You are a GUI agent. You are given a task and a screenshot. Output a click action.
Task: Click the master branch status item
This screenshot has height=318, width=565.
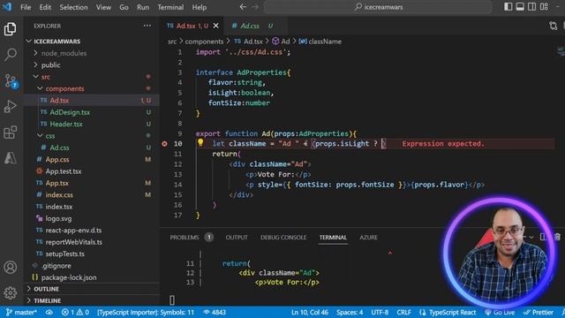[21, 312]
